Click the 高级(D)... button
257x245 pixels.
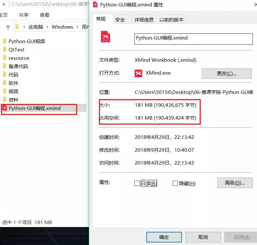(235, 183)
